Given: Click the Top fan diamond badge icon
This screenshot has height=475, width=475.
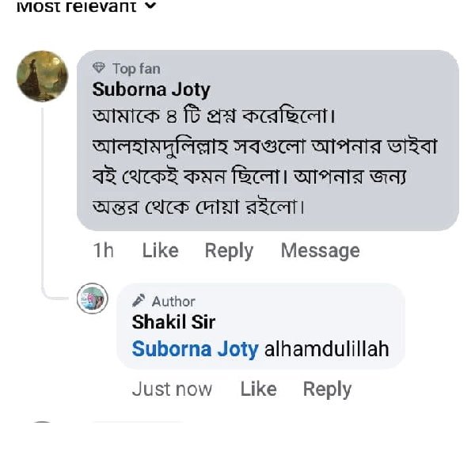Looking at the screenshot, I should pos(99,69).
